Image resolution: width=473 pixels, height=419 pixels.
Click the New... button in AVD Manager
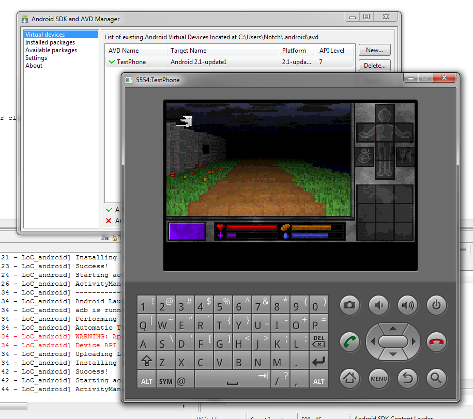coord(374,50)
